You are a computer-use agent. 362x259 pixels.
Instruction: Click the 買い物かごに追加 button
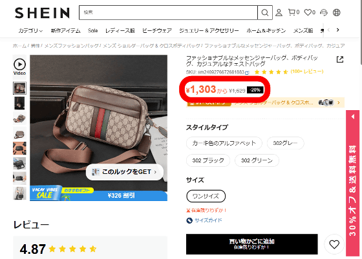[252, 244]
